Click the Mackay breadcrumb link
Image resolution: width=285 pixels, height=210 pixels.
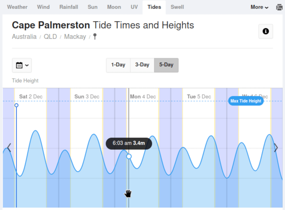click(75, 36)
